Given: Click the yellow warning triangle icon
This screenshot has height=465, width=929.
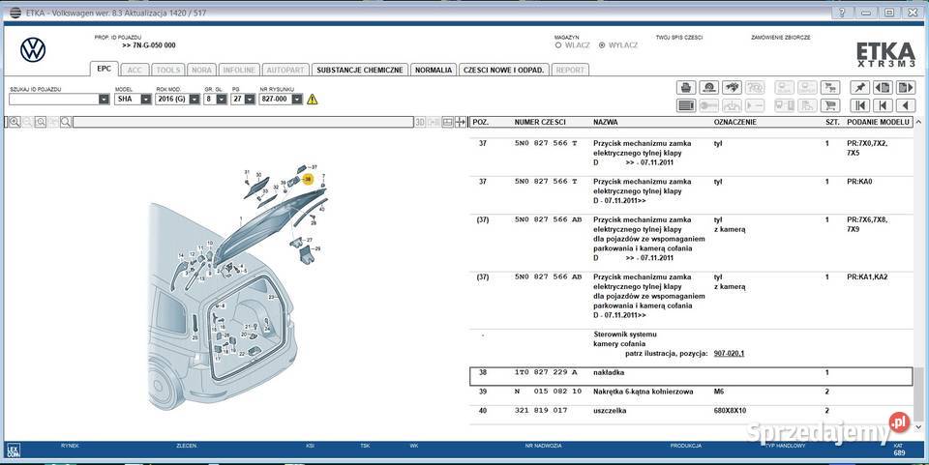Looking at the screenshot, I should pos(312,99).
